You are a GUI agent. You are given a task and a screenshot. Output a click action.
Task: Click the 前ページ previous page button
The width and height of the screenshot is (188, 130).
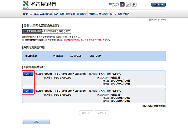(x=85, y=113)
